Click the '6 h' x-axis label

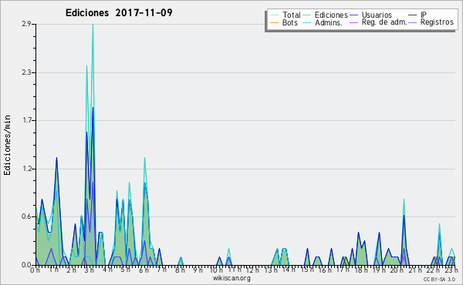point(144,270)
